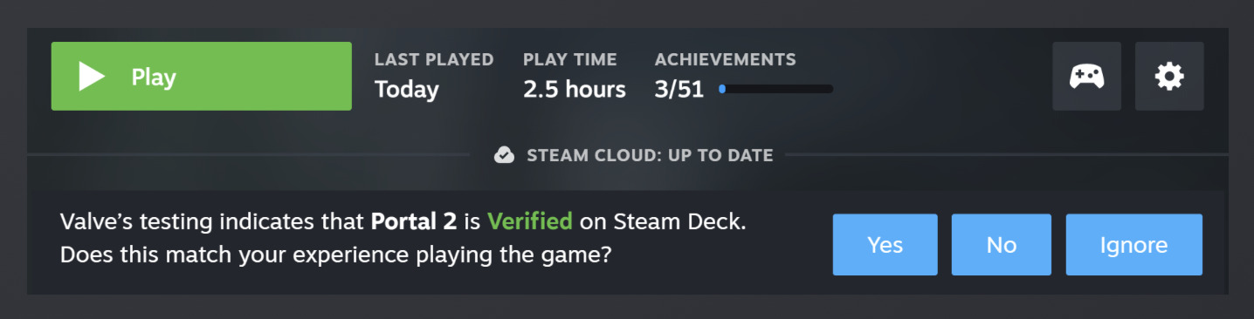
Task: Click the words 'on Steam Deck' in message
Action: pyautogui.click(x=664, y=221)
